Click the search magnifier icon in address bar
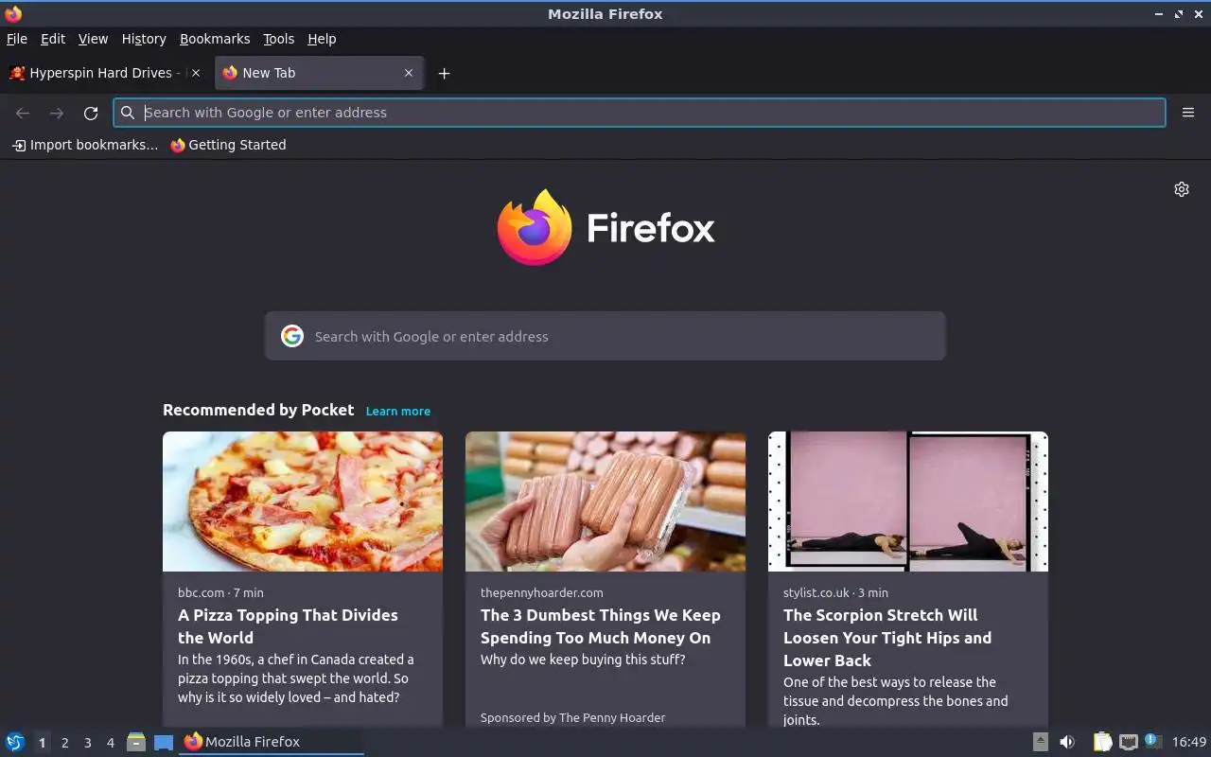Image resolution: width=1211 pixels, height=757 pixels. [x=128, y=113]
